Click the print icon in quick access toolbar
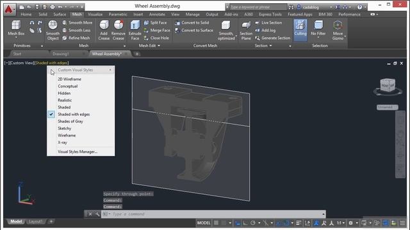The image size is (410, 230). click(53, 7)
